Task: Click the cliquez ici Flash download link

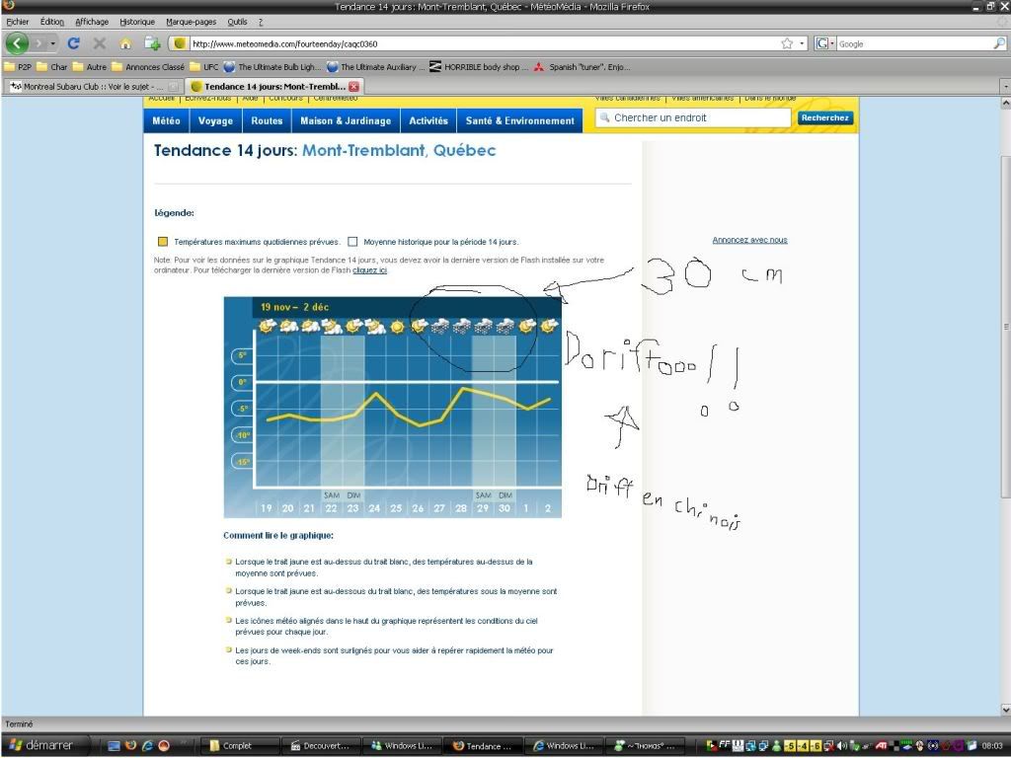Action: point(369,270)
